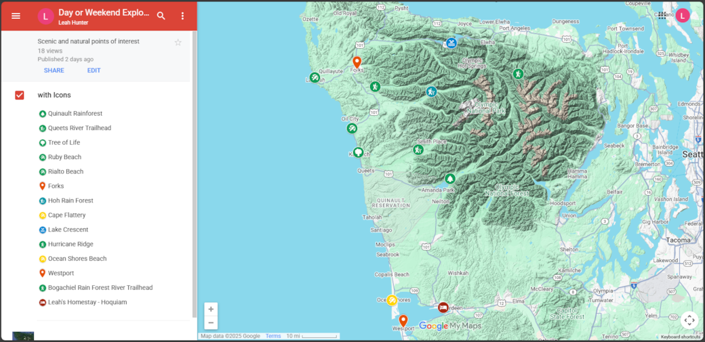The height and width of the screenshot is (342, 705).
Task: Click the hiker marker near Smith Place
Action: click(x=418, y=150)
